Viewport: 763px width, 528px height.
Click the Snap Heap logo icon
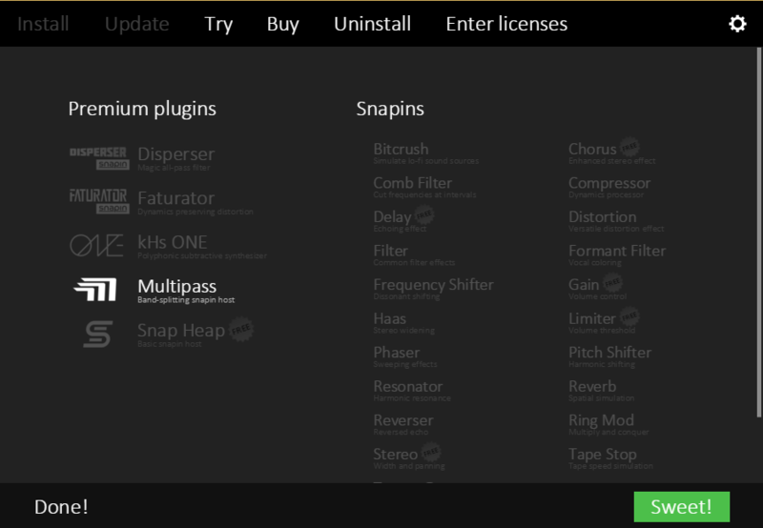click(97, 334)
